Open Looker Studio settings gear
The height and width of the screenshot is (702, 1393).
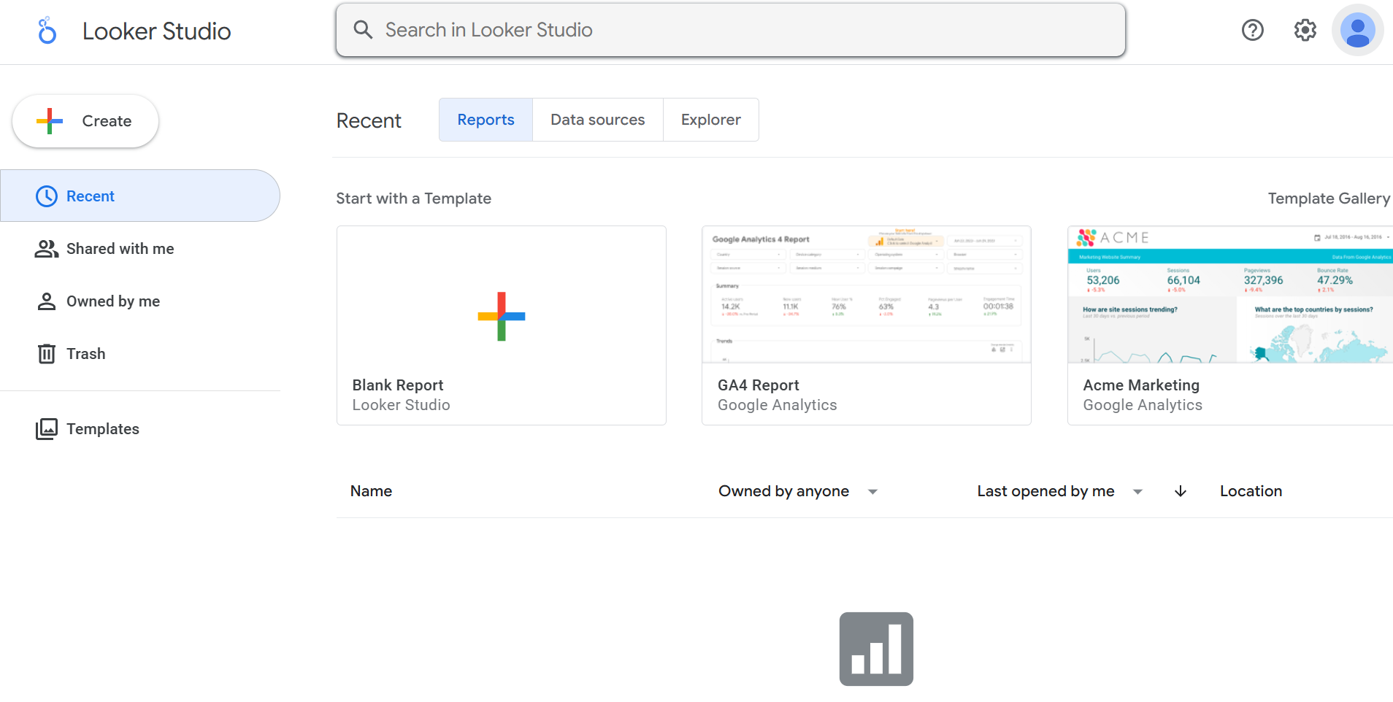tap(1305, 30)
